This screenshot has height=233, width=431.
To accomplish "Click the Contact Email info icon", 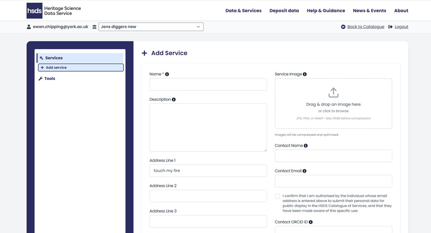I will click(x=304, y=170).
